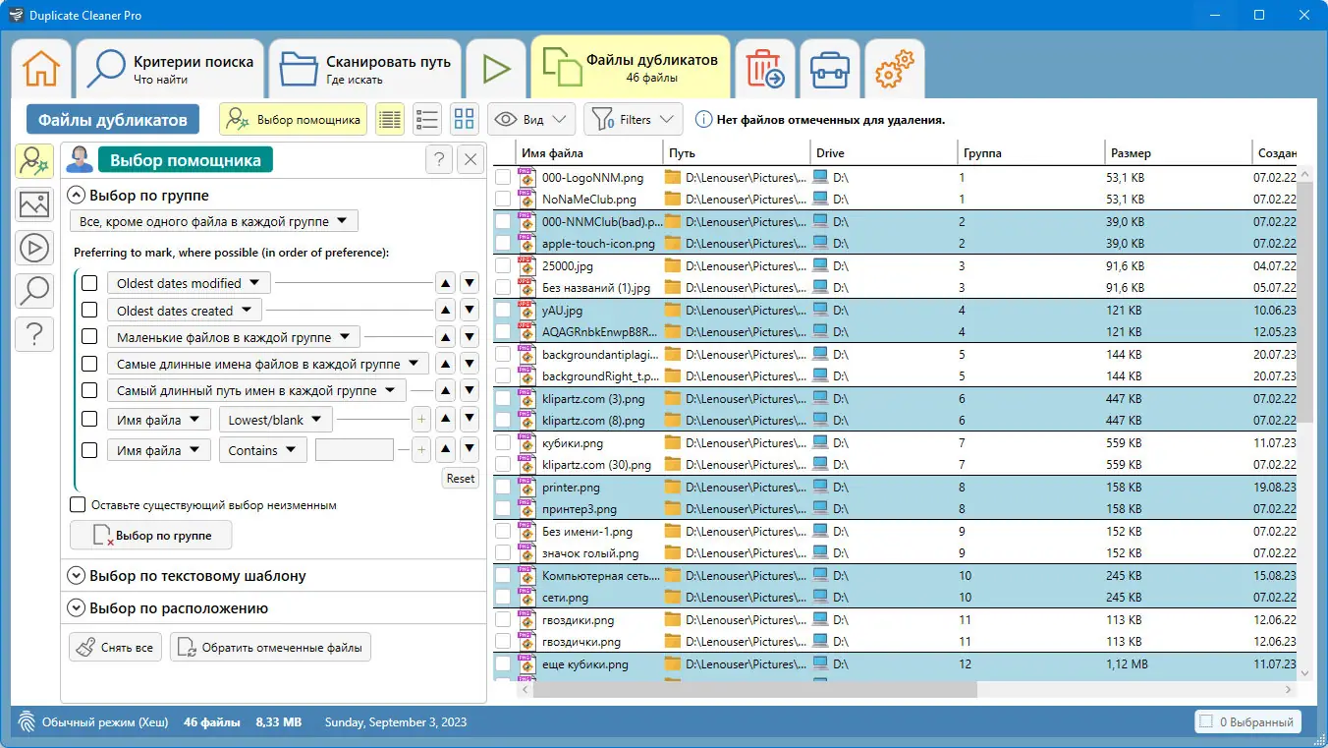
Task: Switch to thumbnail grid view icon
Action: [x=464, y=120]
